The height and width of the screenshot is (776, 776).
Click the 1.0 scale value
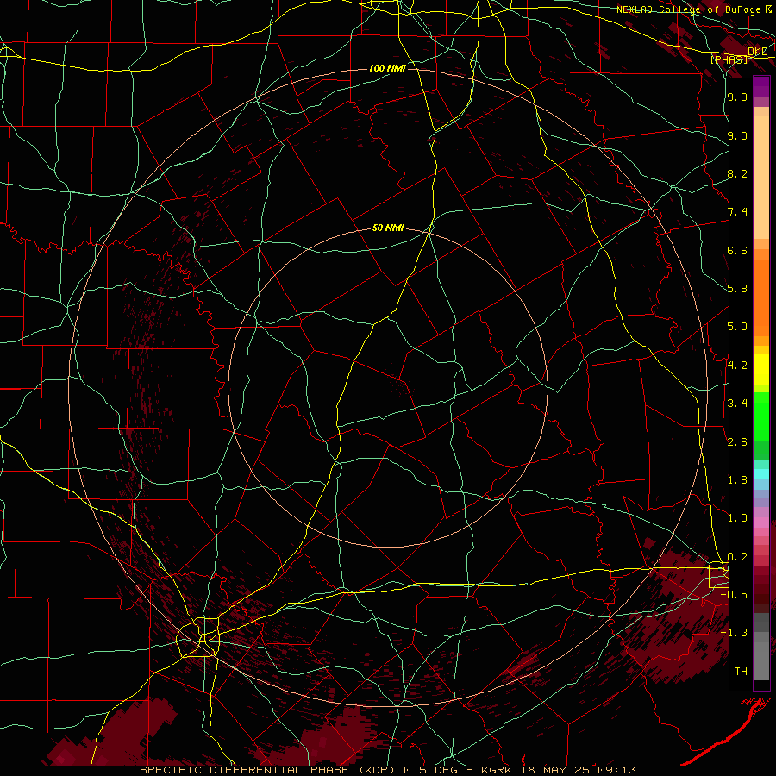(x=737, y=518)
